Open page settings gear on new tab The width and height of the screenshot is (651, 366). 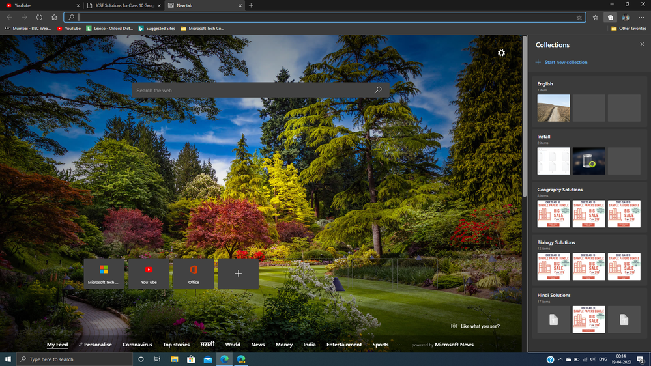click(x=501, y=53)
